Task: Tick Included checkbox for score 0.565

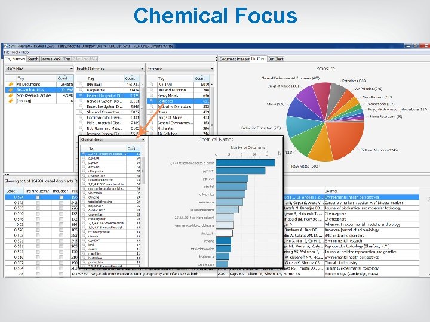Action: [61, 208]
